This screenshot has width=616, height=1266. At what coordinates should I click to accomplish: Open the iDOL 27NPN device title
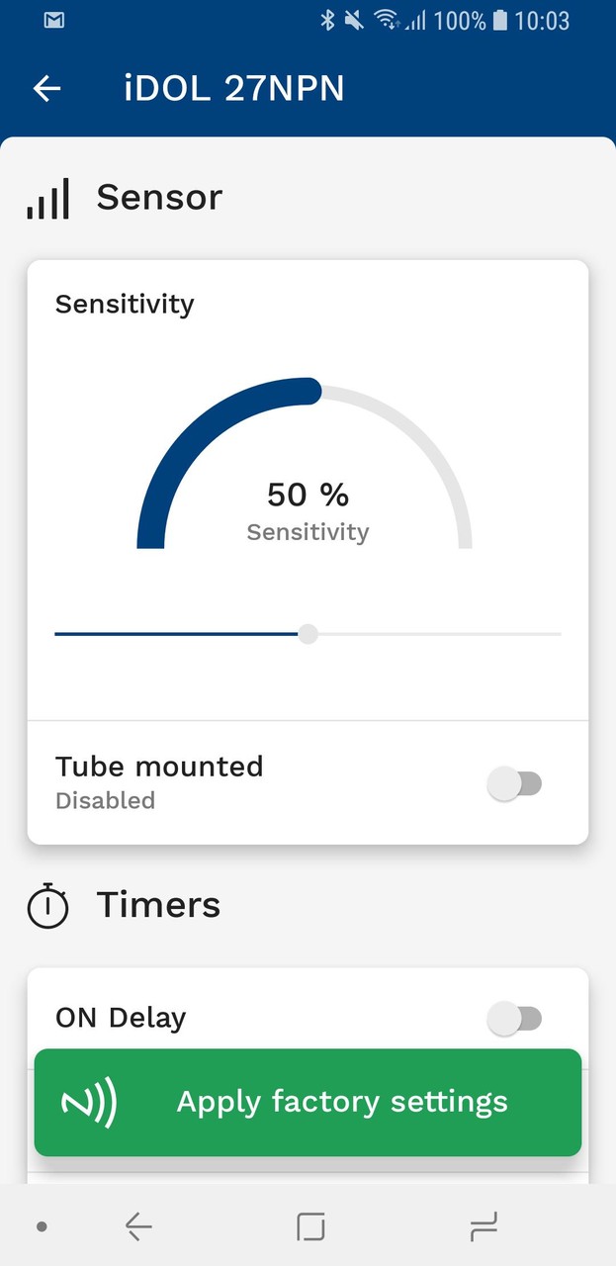[234, 88]
